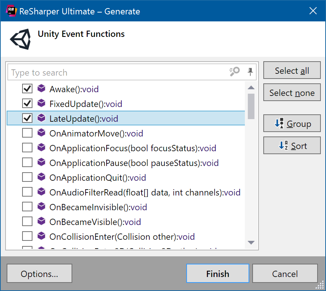Click the cube icon beside OnBecameVisible()
This screenshot has width=326, height=291.
(x=41, y=221)
